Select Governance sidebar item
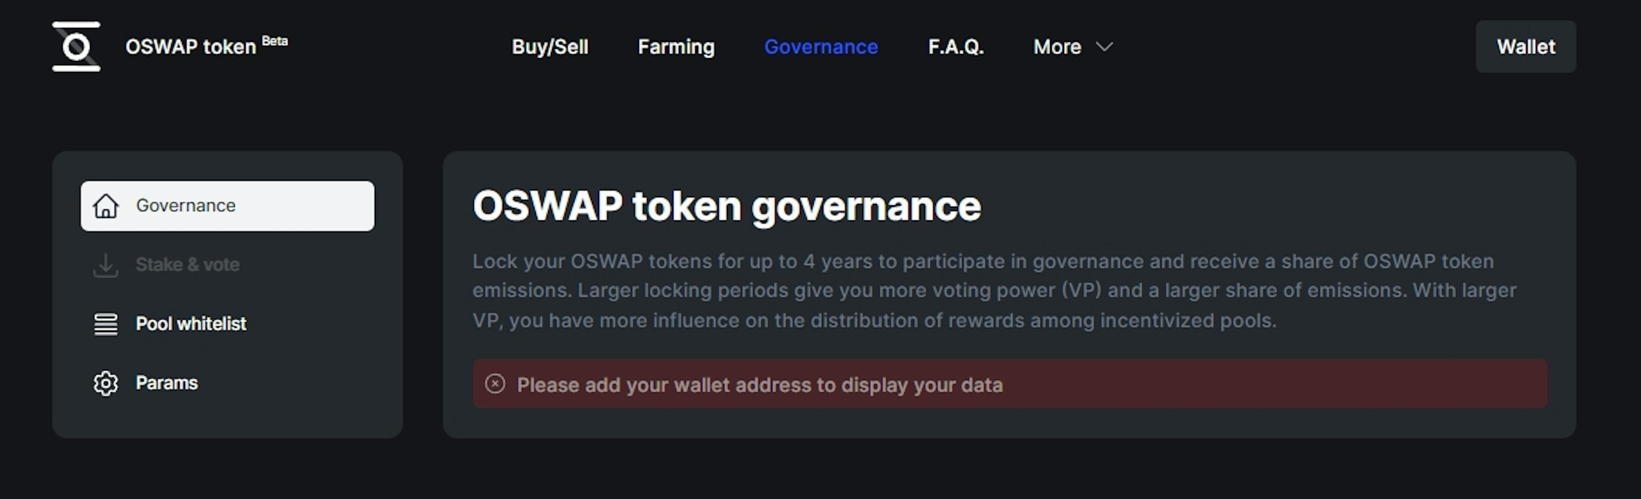Viewport: 1641px width, 499px height. [x=227, y=205]
